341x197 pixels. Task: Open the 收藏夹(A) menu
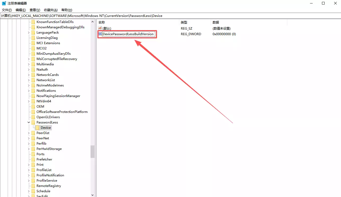(x=51, y=10)
